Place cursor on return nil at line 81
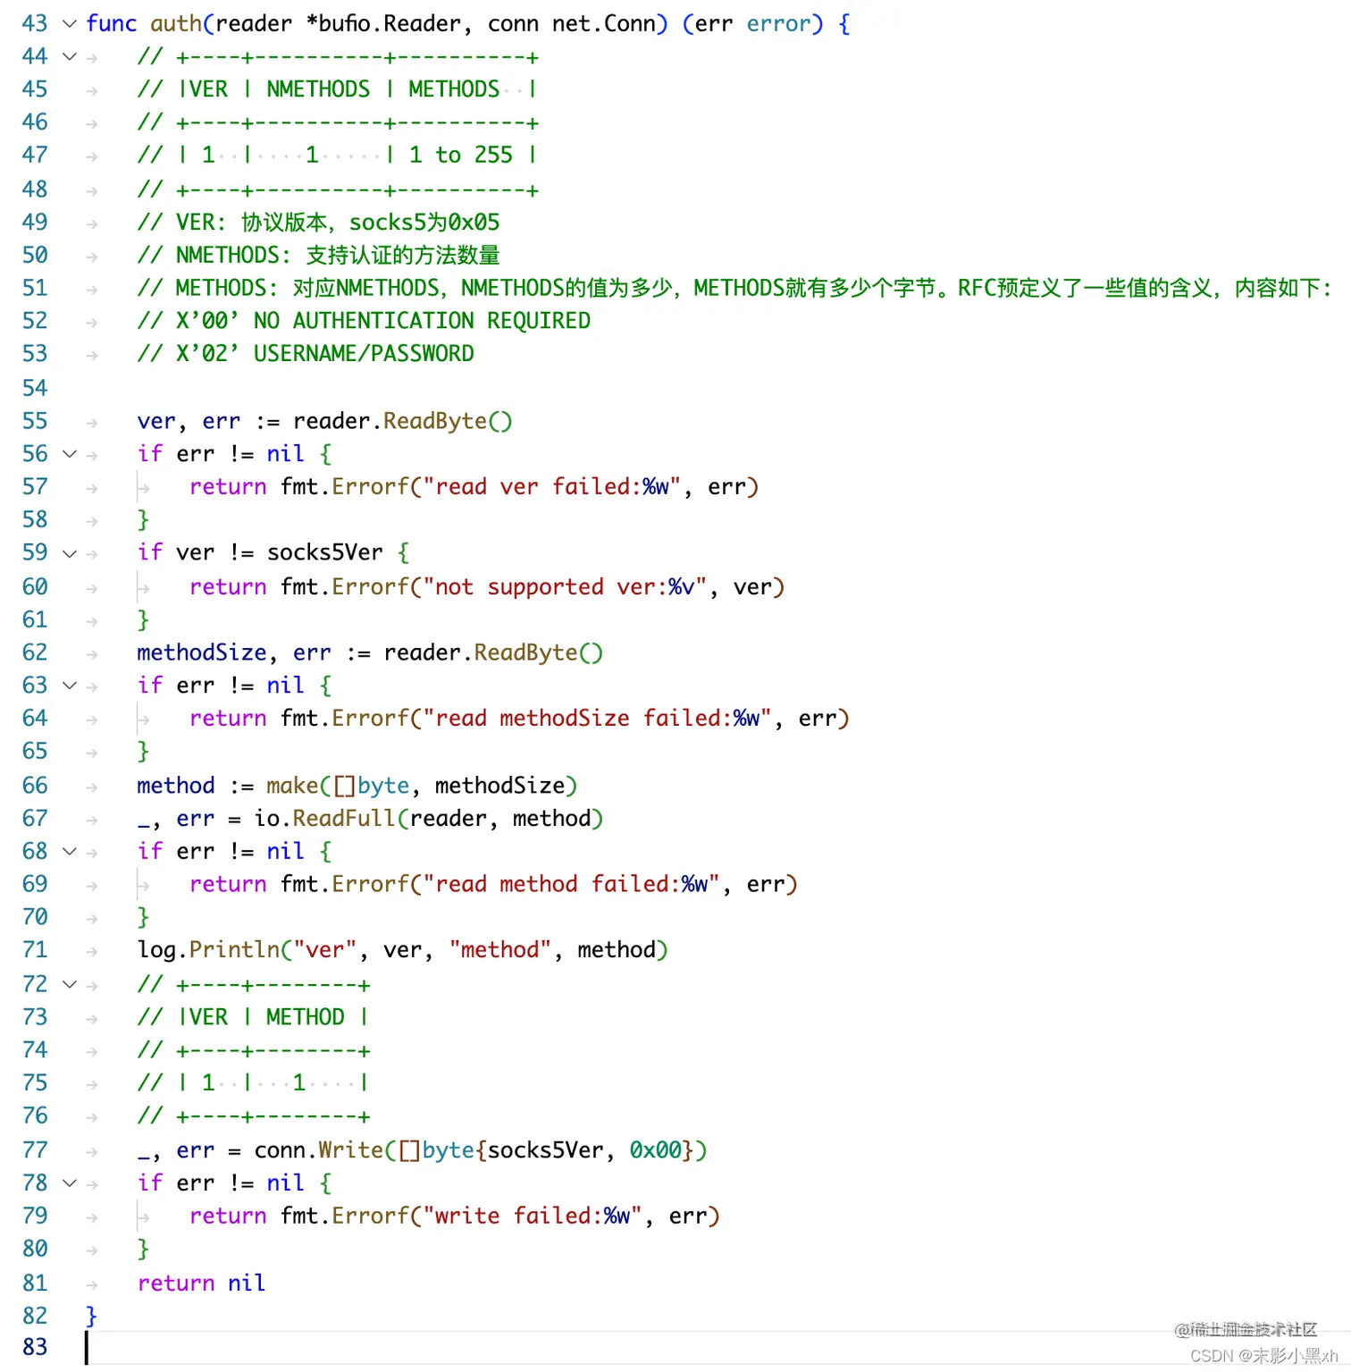This screenshot has width=1351, height=1372. point(201,1283)
